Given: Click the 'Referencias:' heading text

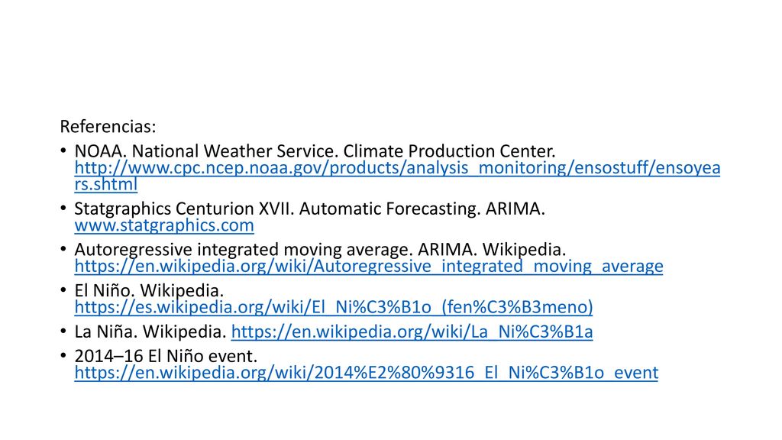Looking at the screenshot, I should 108,127.
